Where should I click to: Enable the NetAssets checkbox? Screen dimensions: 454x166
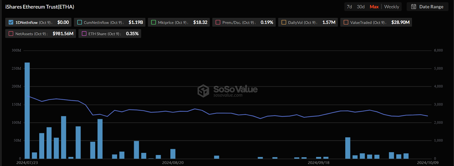pos(11,34)
